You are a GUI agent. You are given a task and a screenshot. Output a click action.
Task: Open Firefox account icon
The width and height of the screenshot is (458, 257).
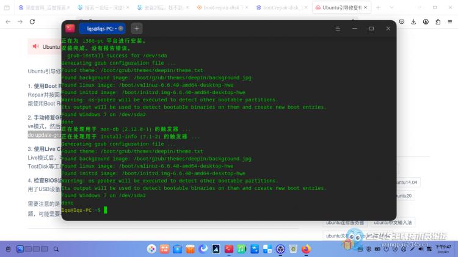[x=426, y=21]
